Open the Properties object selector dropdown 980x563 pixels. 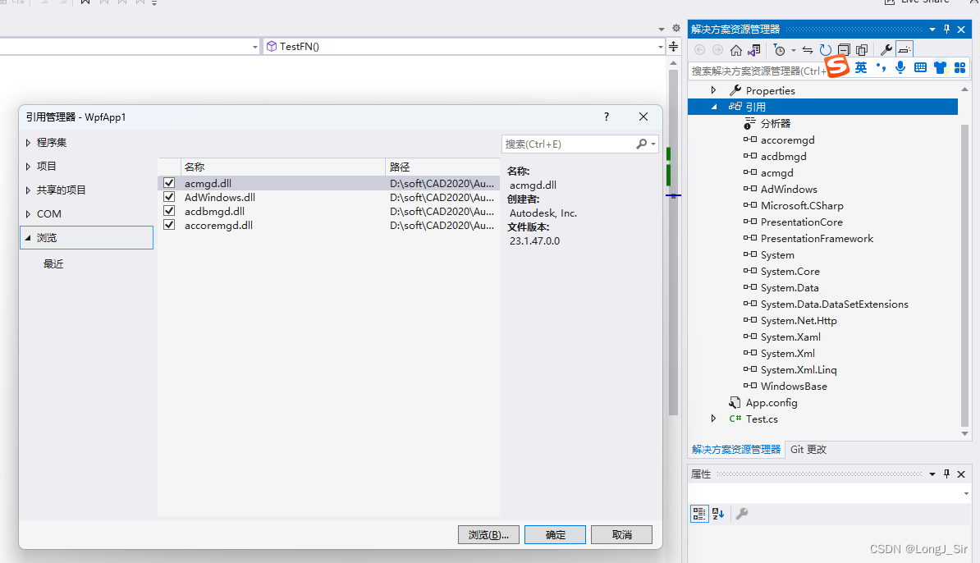tap(966, 493)
